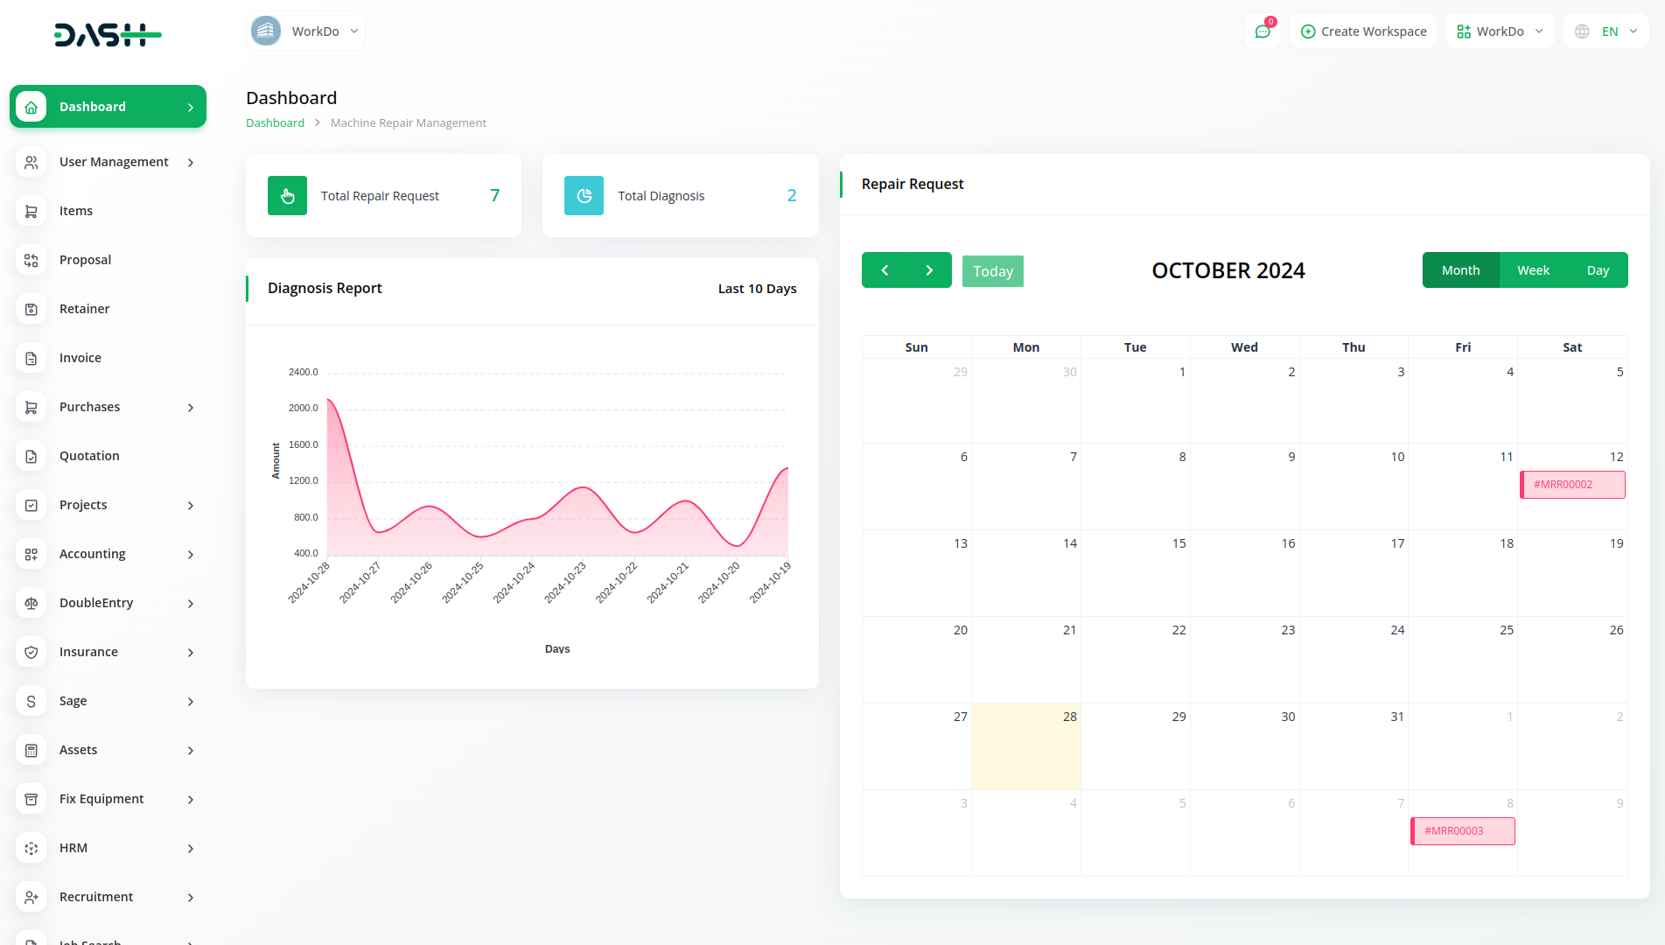This screenshot has width=1665, height=945.
Task: Click the Total Repair Request hand icon
Action: (287, 196)
